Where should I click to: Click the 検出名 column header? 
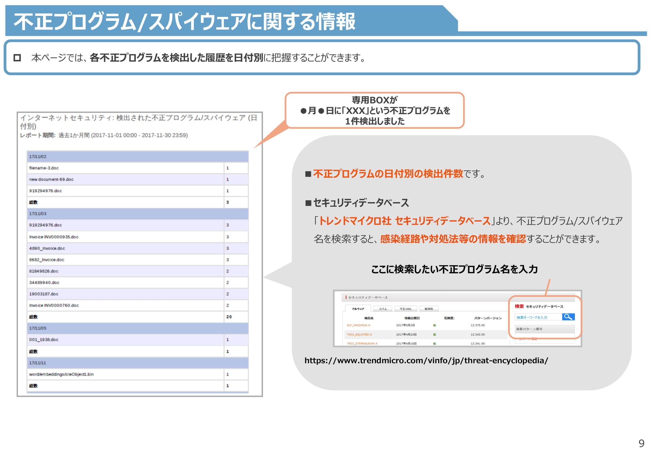pyautogui.click(x=369, y=318)
